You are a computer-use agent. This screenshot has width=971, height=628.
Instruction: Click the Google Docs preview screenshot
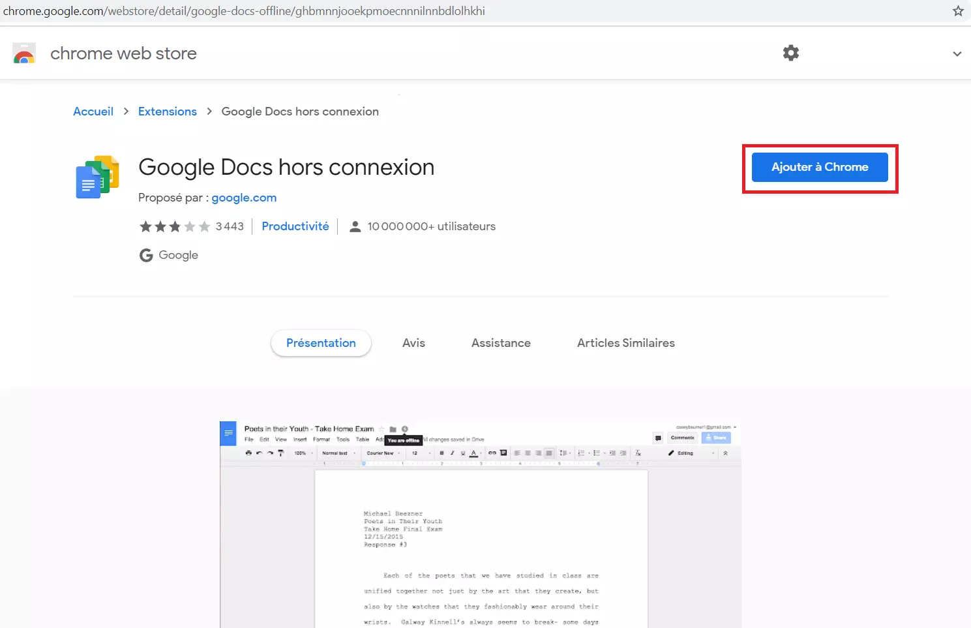pos(480,524)
